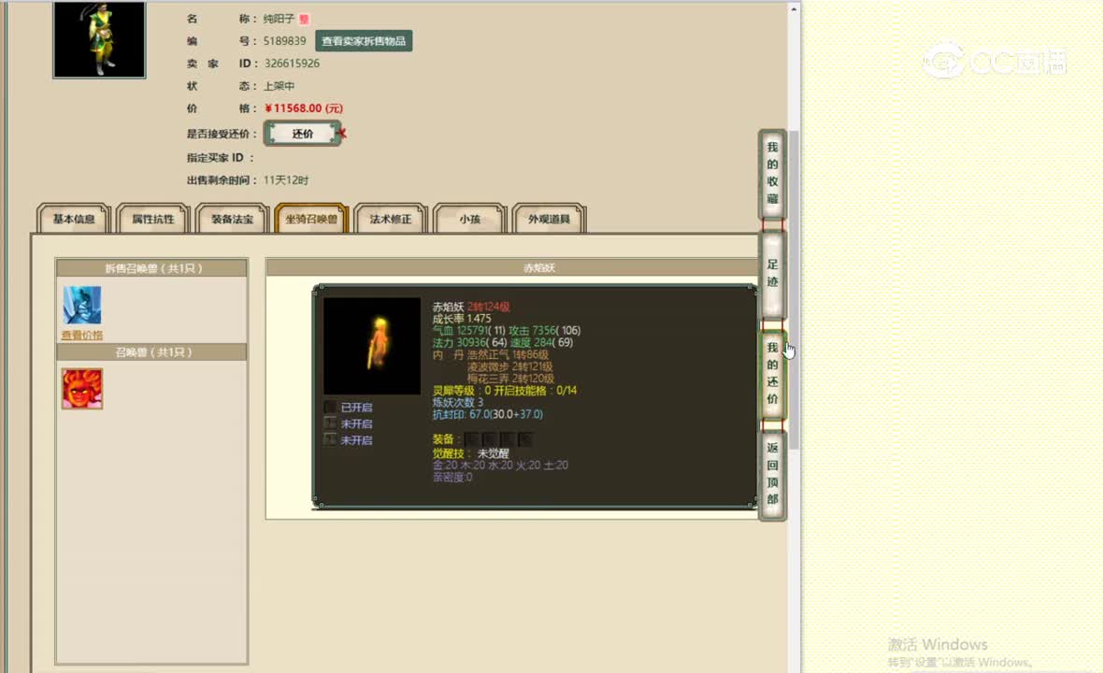Open the 属性抗性 tab

153,219
